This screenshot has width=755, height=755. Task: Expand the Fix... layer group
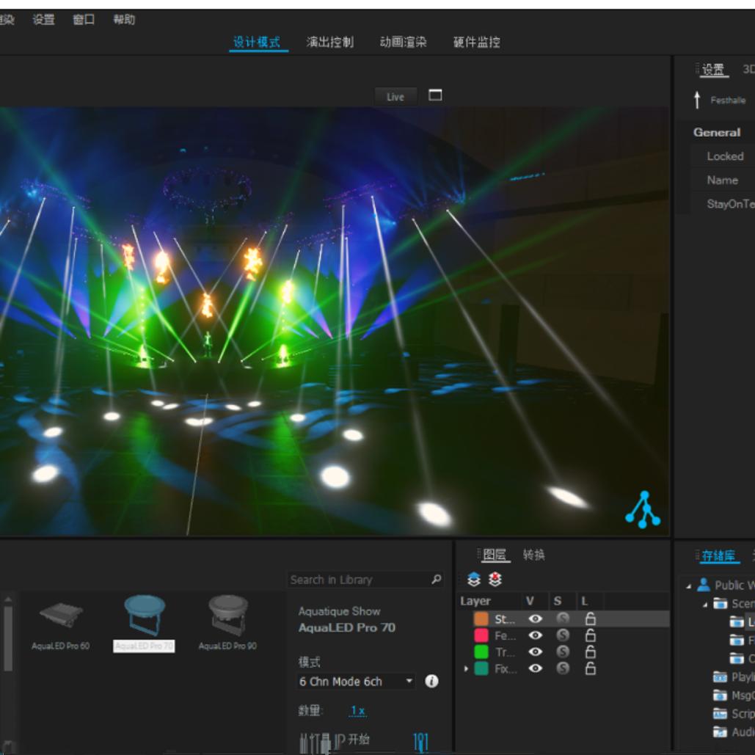click(466, 669)
